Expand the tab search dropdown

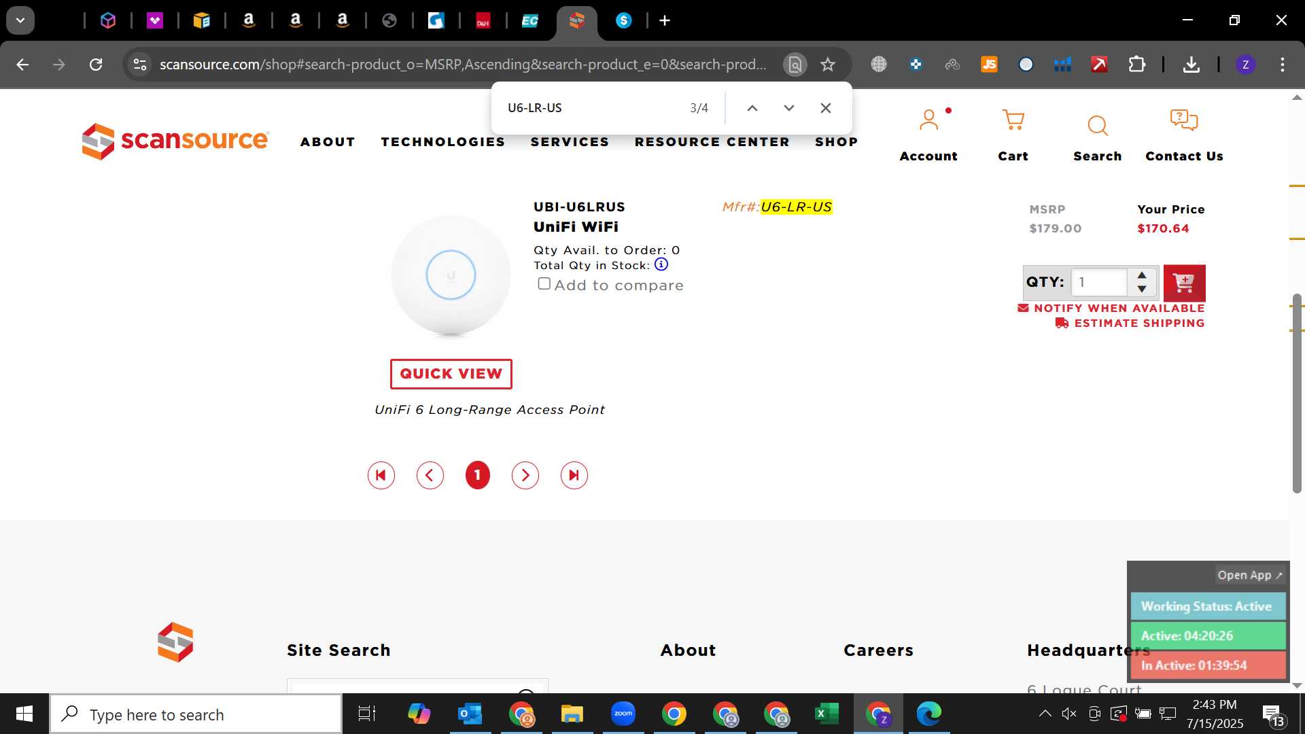[x=20, y=20]
